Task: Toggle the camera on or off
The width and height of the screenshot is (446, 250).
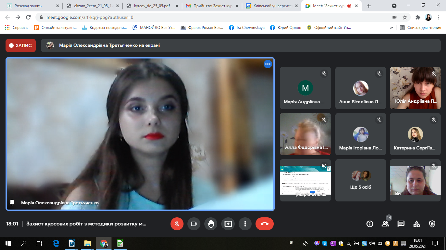Action: click(194, 224)
